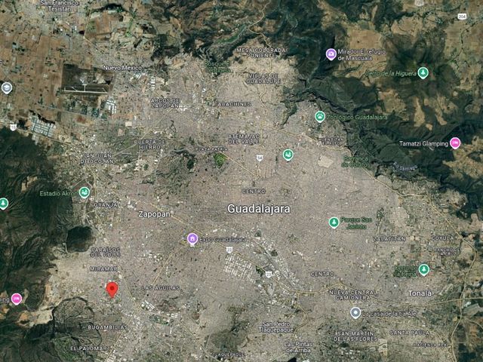Click the San Pedro Tlaquepaque label
483x362 pixels.
276,327
